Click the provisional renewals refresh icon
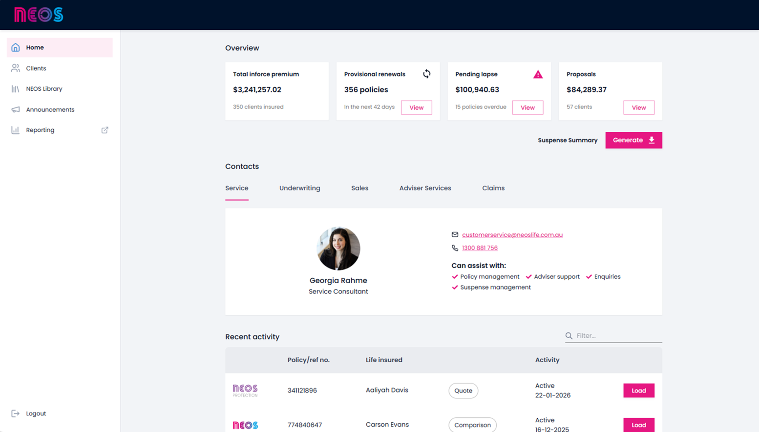Viewport: 759px width, 432px height. (426, 74)
